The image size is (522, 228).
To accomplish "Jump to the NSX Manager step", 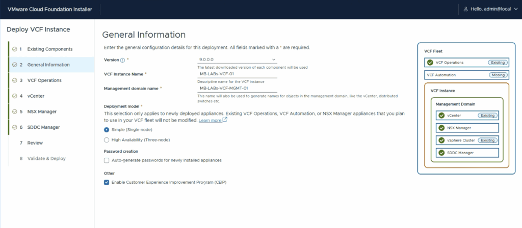I will [42, 111].
